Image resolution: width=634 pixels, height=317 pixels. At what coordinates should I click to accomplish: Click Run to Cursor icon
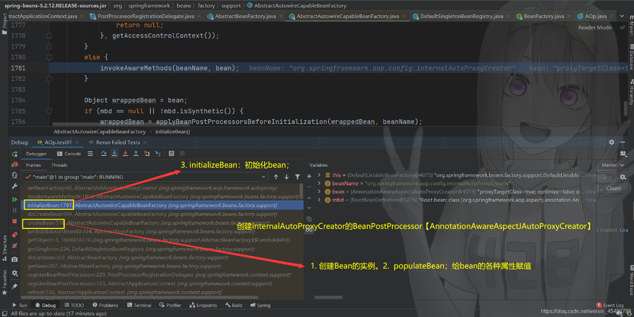158,154
